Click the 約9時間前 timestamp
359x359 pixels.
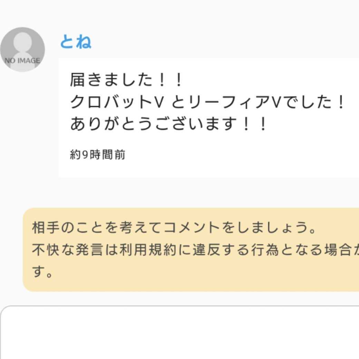[97, 155]
